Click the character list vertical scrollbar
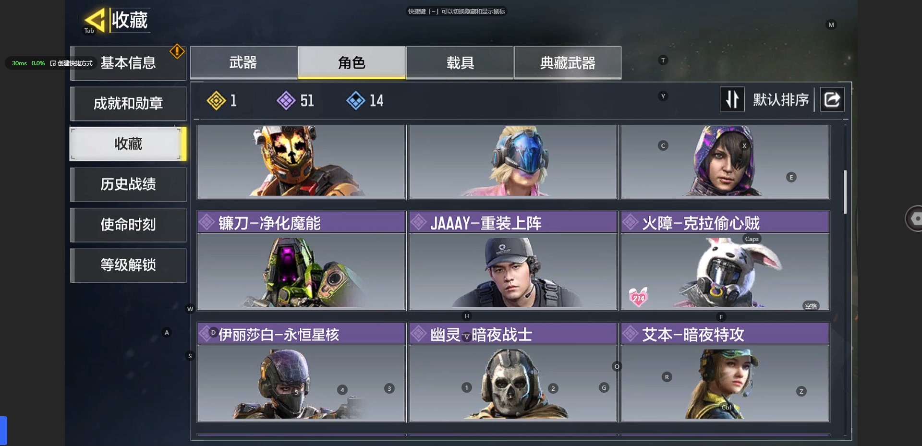 [845, 192]
